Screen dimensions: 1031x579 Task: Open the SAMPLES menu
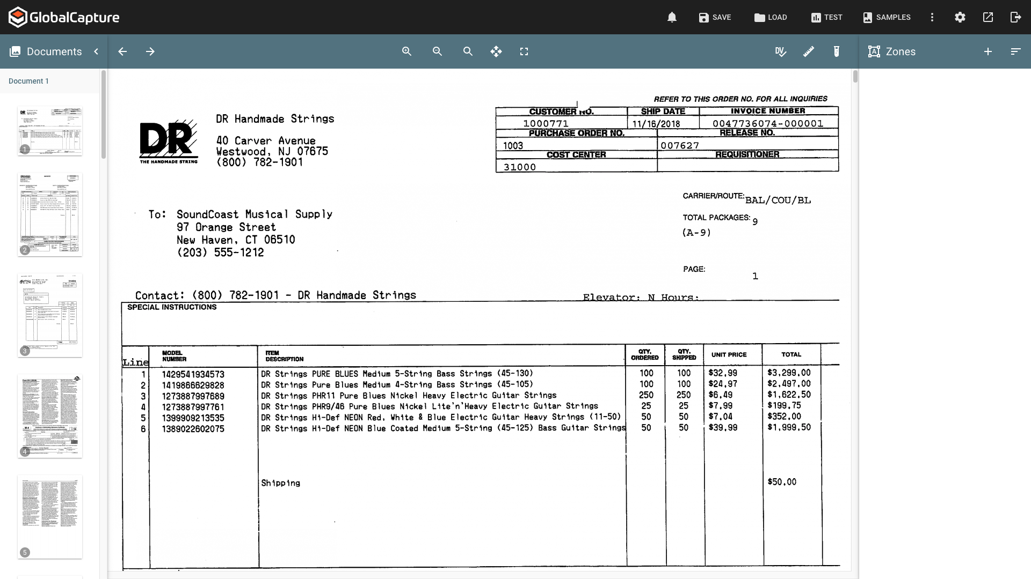(x=886, y=17)
